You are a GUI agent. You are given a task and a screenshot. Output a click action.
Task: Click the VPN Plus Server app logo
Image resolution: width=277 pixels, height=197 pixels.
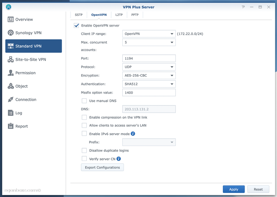tap(8, 7)
